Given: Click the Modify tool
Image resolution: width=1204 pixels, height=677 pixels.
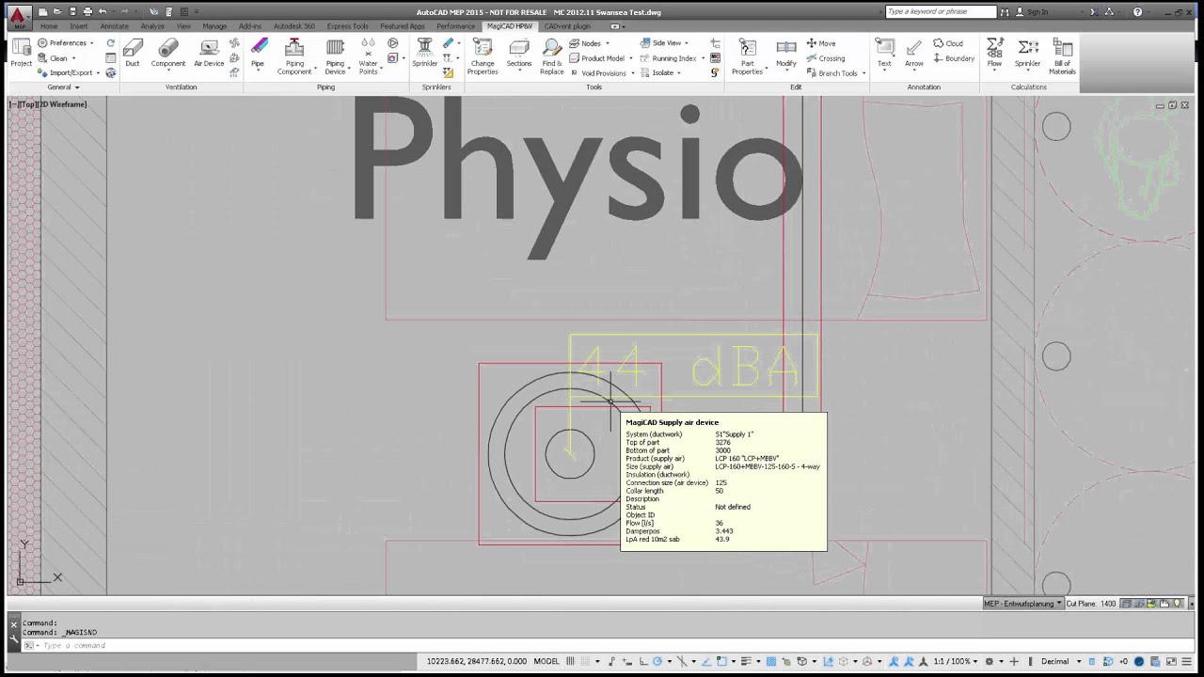Looking at the screenshot, I should coord(786,54).
